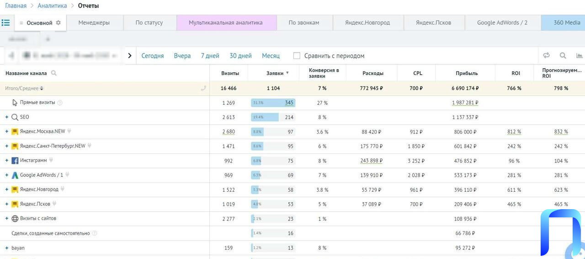The height and width of the screenshot is (259, 585).
Task: Click the Yandex icon of Яндекс.Псков row
Action: (x=15, y=204)
